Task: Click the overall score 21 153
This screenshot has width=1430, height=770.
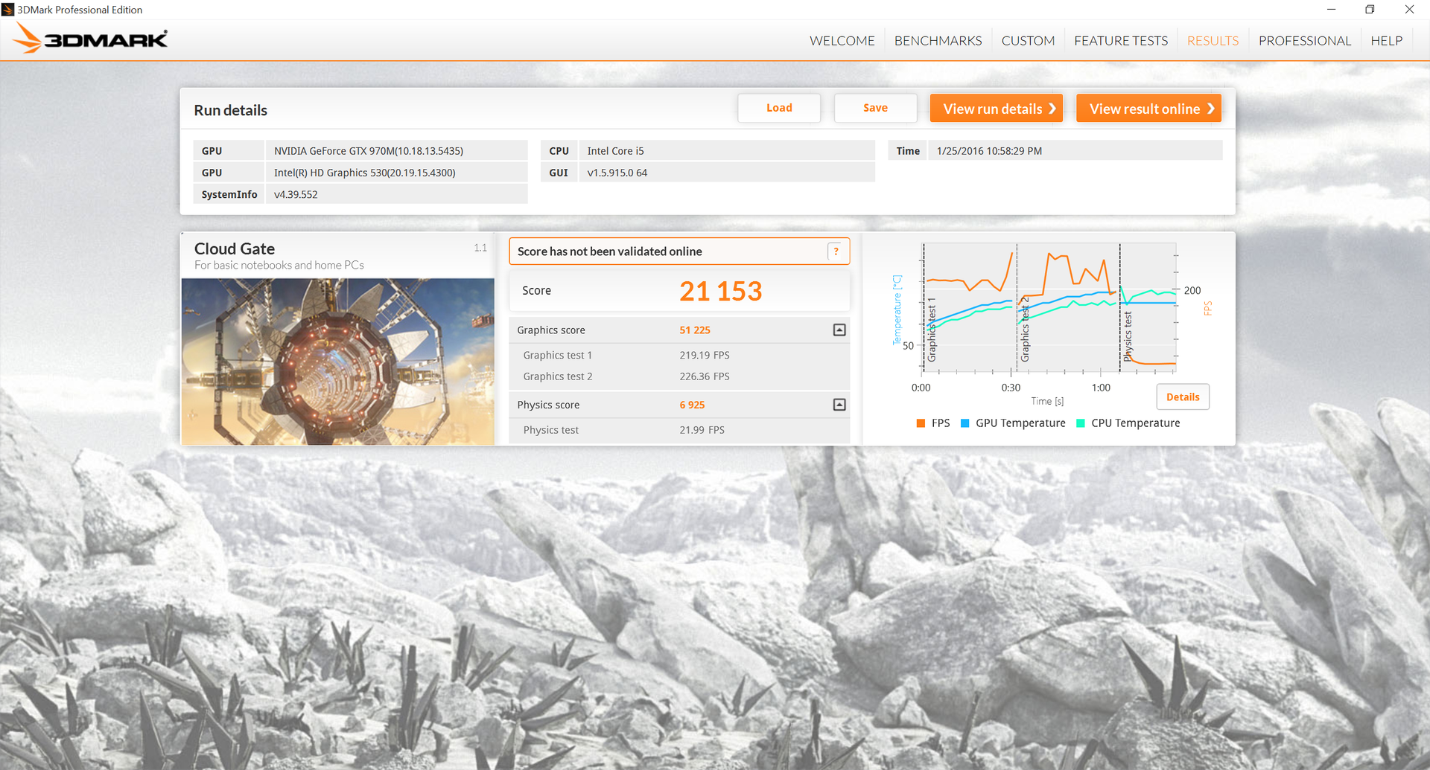Action: coord(720,291)
